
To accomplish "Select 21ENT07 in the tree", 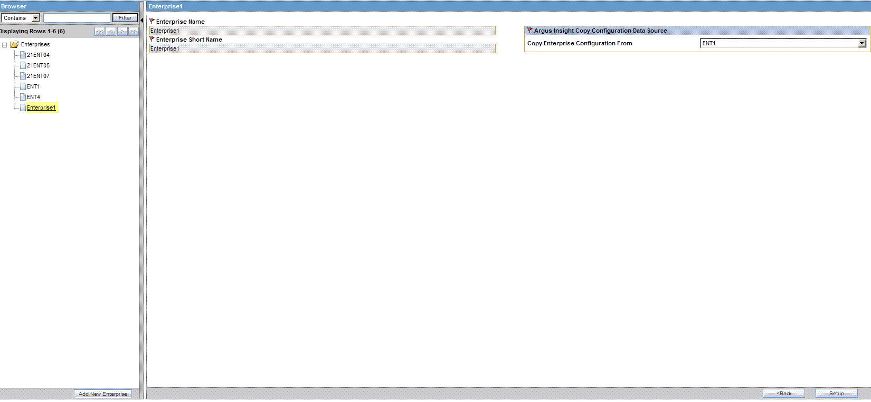I will (38, 76).
